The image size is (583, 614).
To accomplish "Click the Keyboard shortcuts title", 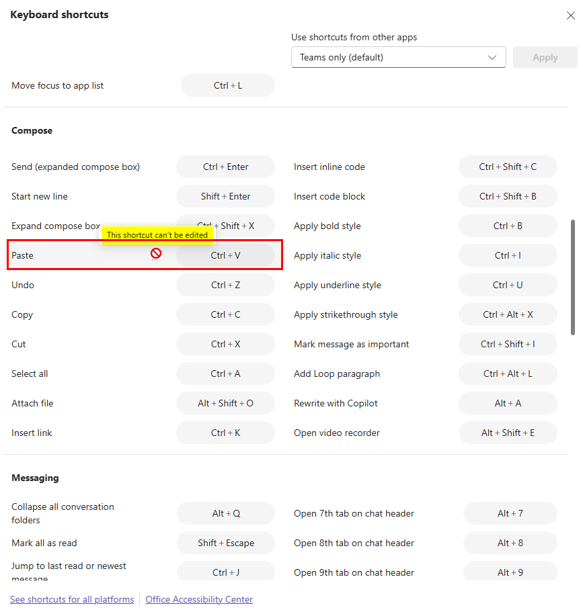I will coord(59,15).
